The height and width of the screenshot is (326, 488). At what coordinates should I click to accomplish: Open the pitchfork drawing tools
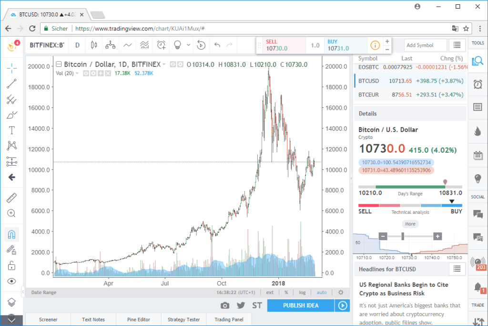pyautogui.click(x=11, y=99)
